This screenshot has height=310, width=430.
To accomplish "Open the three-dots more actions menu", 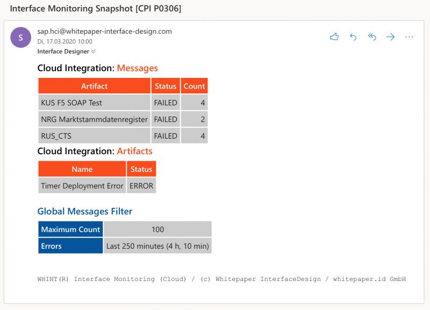I will 409,37.
